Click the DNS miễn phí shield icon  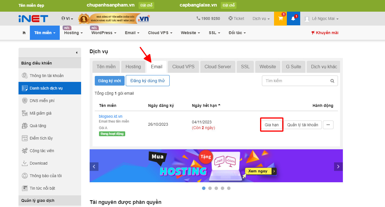tap(25, 101)
